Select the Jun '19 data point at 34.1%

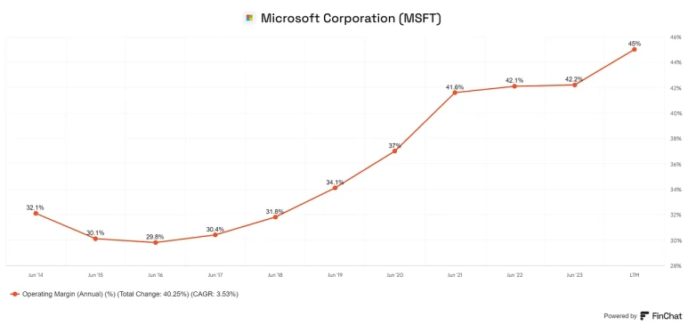coord(335,188)
